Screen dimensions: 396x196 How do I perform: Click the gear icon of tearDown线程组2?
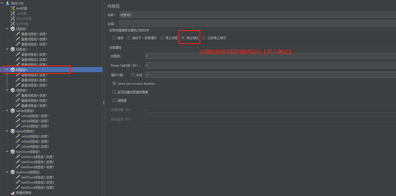point(13,172)
